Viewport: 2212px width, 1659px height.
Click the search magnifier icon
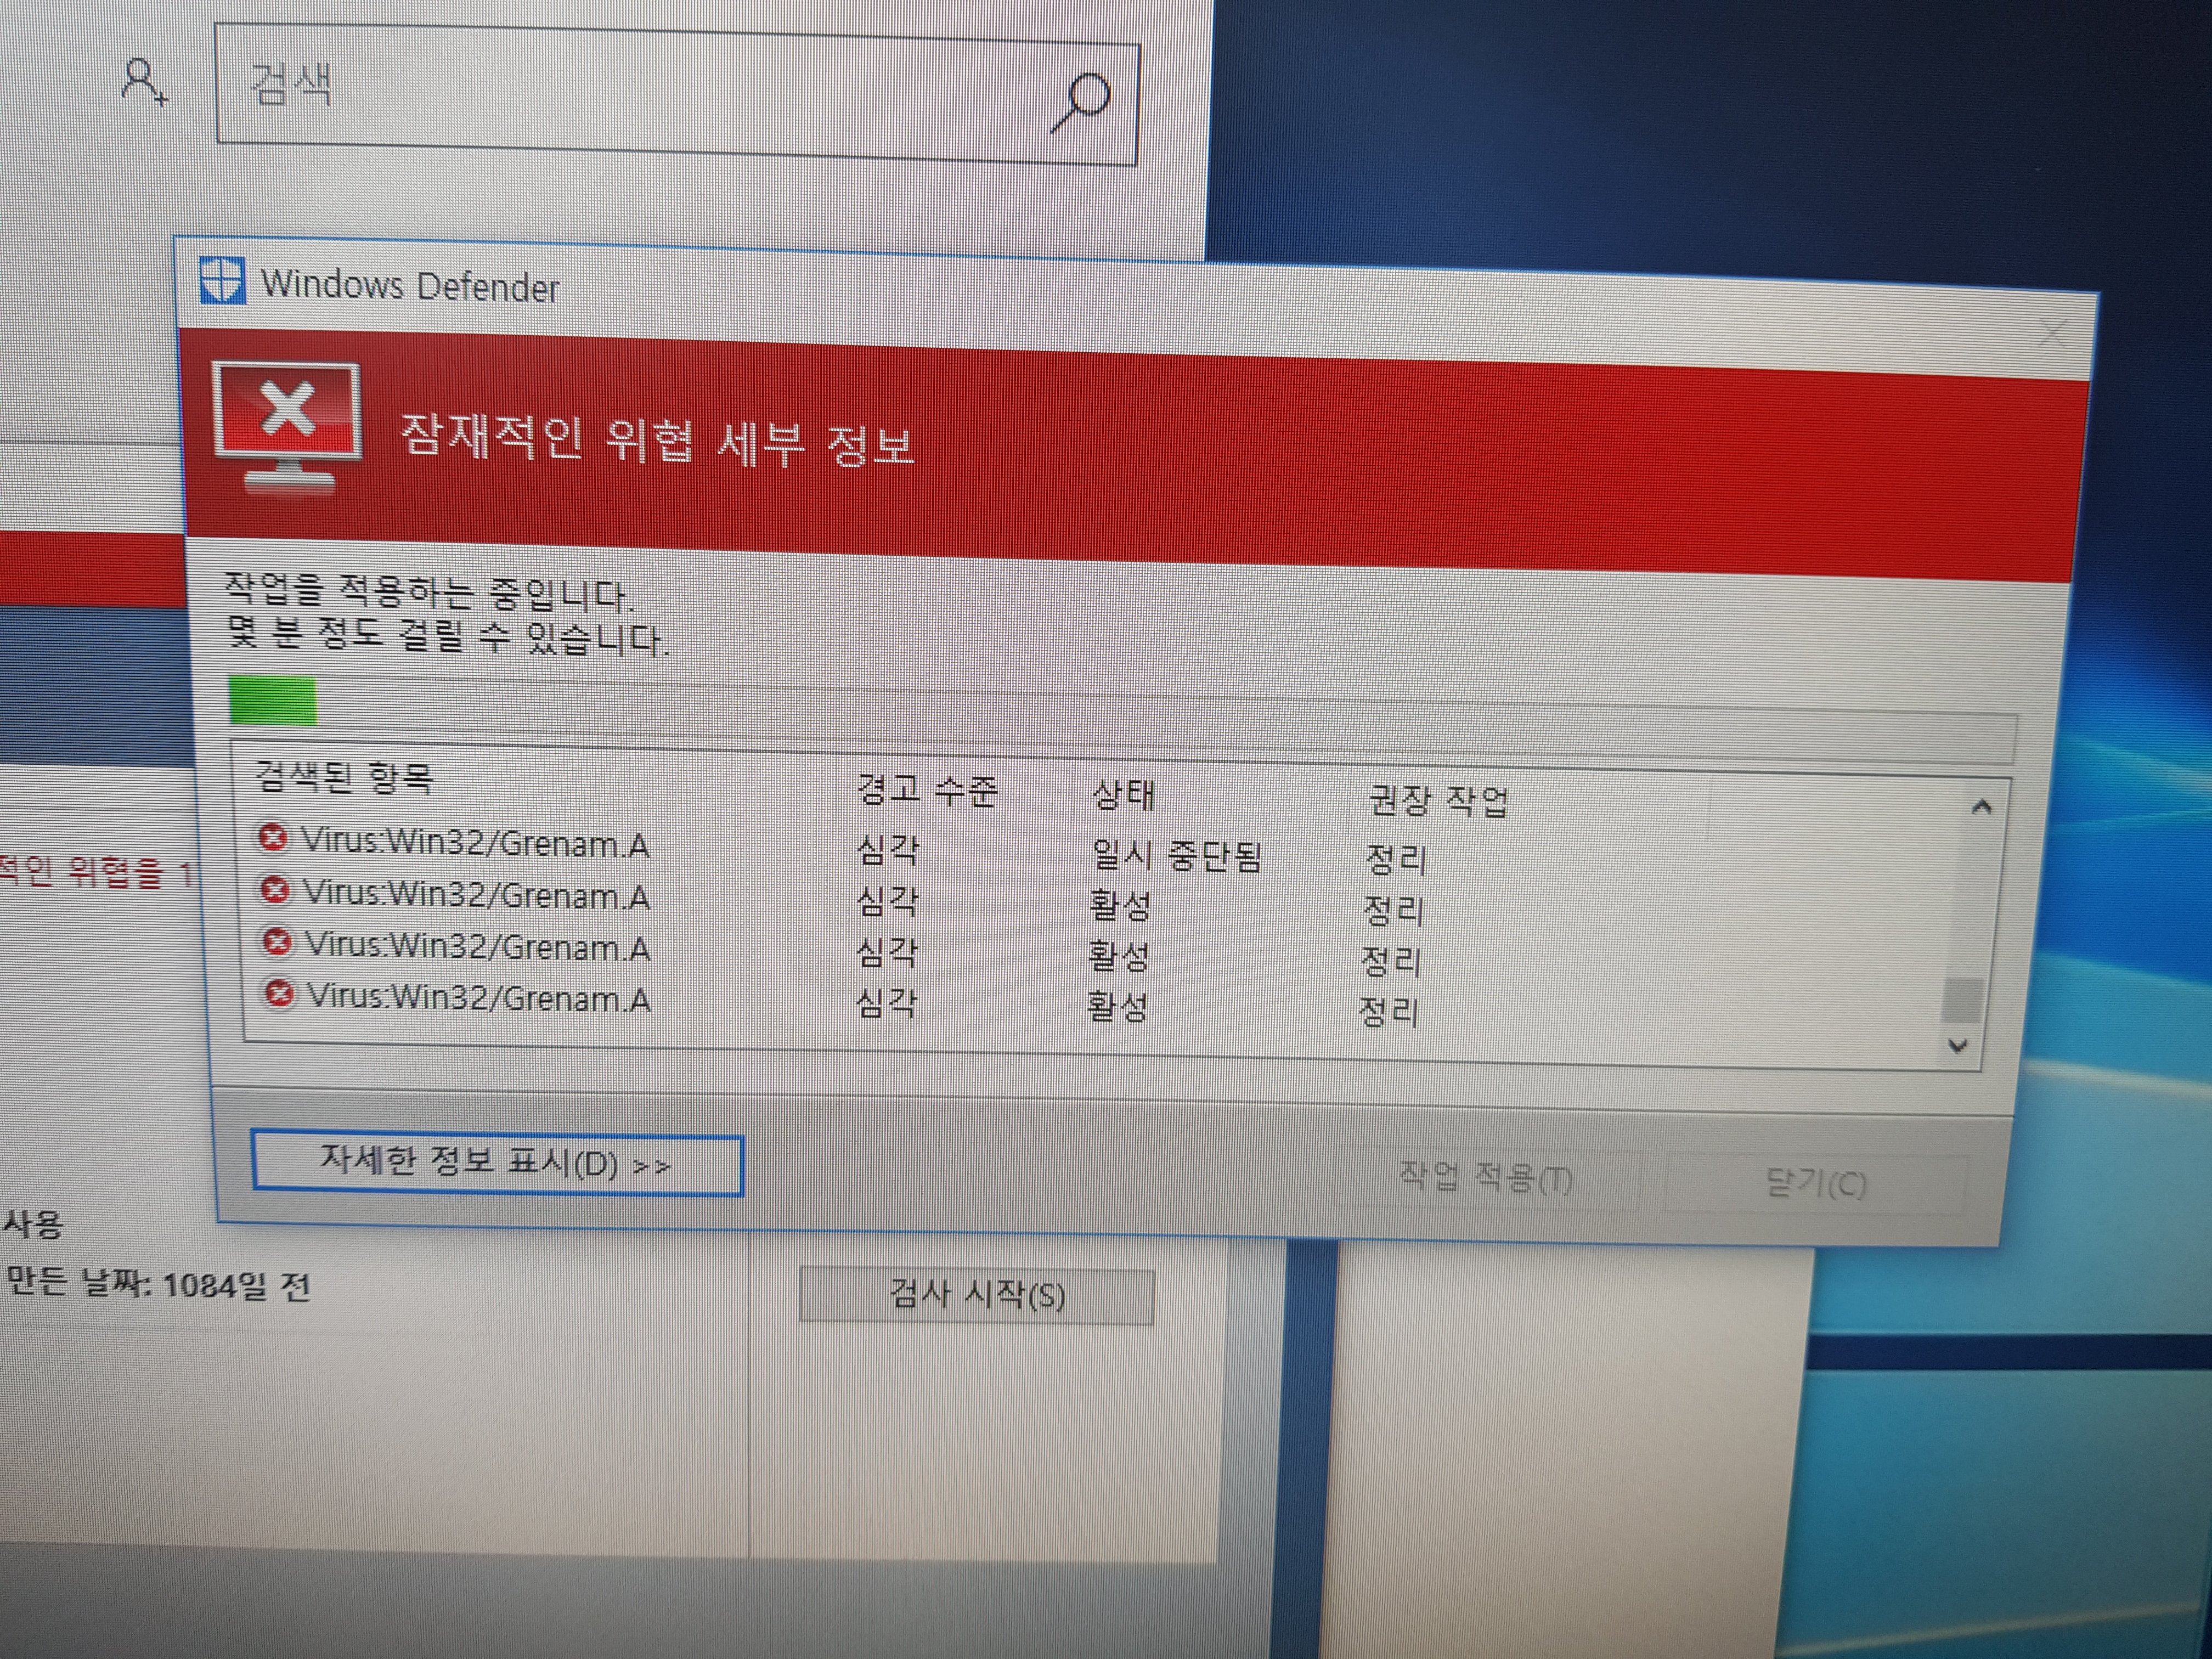(x=1081, y=101)
